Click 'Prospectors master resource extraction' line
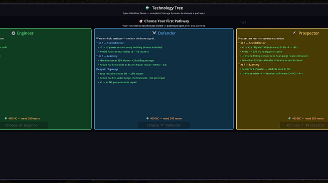The height and width of the screenshot is (183, 328). coord(261,38)
